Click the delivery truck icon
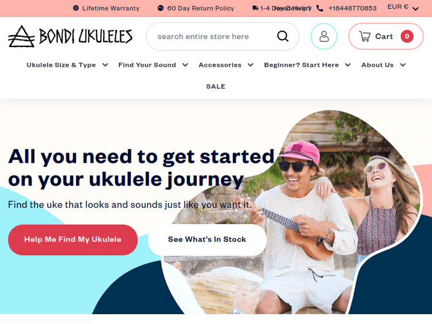Screen dimensions: 432x324 (x=255, y=8)
